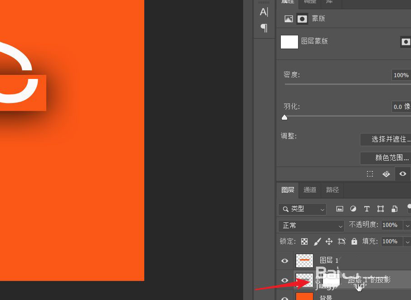Click the opacity 100% field in Layers

click(x=391, y=225)
